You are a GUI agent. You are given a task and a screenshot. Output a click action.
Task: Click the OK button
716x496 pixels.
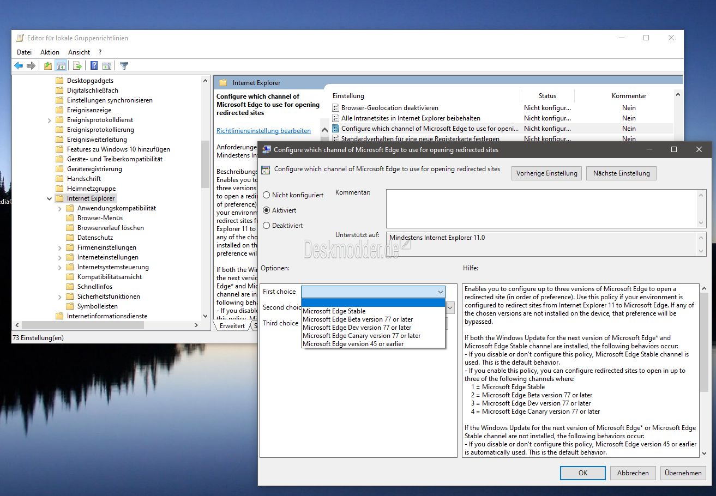583,473
